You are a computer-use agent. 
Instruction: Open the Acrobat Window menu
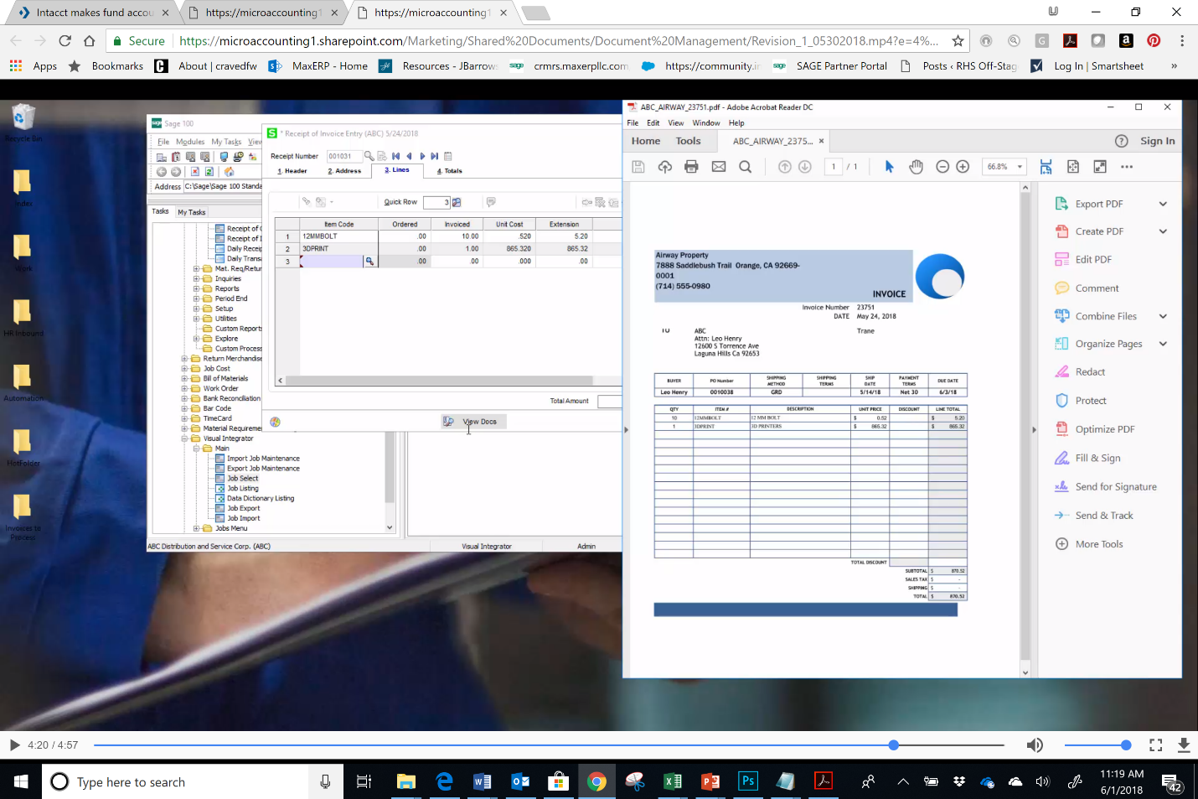706,123
